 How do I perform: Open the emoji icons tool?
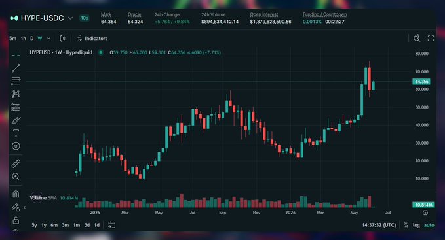[x=16, y=146]
